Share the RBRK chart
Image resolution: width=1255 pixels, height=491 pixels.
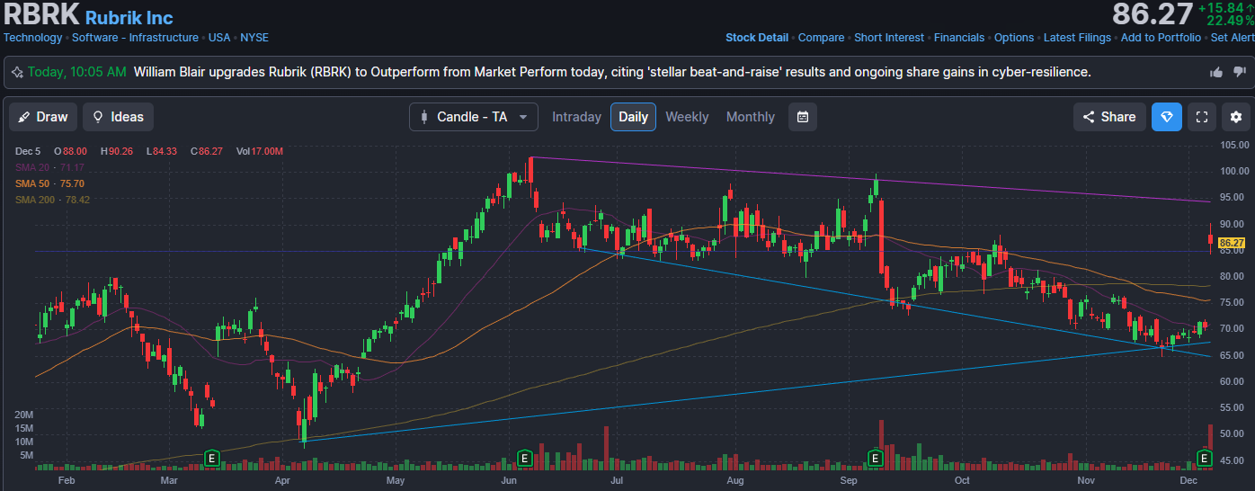1109,117
